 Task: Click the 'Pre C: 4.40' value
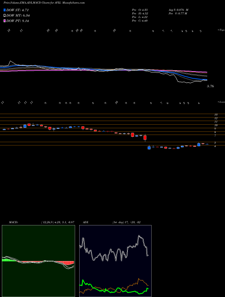[140, 21]
